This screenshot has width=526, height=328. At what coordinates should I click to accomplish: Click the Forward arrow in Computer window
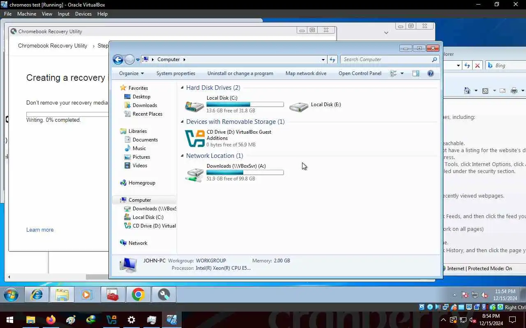(x=129, y=59)
